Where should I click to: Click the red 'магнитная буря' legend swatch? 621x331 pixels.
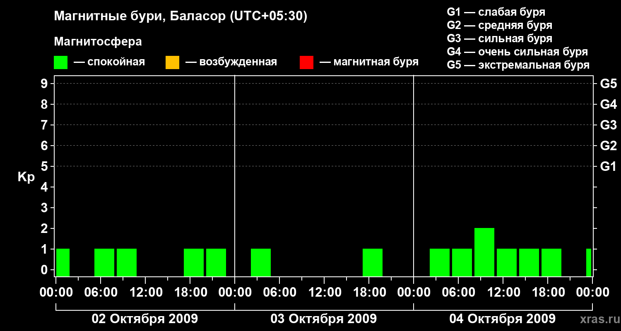coord(306,62)
